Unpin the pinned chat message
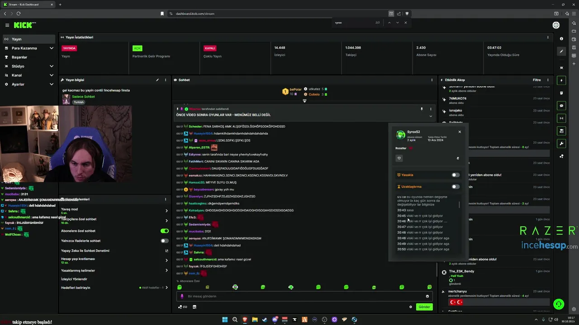 tap(422, 109)
